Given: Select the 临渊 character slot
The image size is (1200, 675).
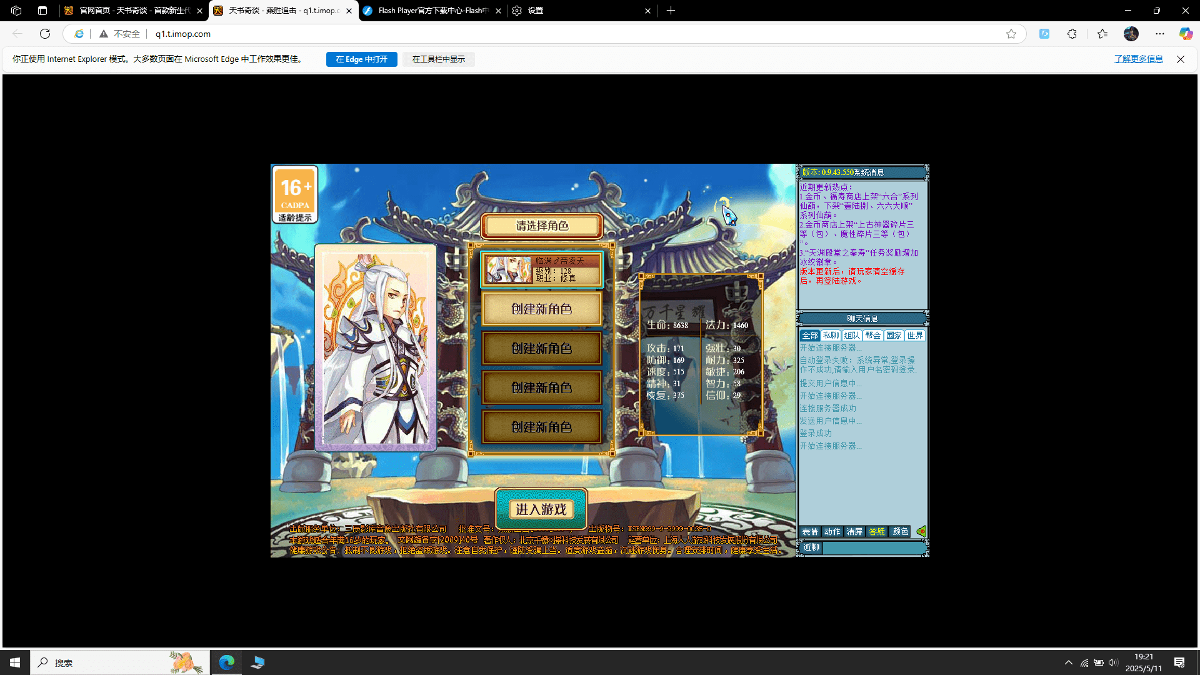Looking at the screenshot, I should pyautogui.click(x=542, y=269).
